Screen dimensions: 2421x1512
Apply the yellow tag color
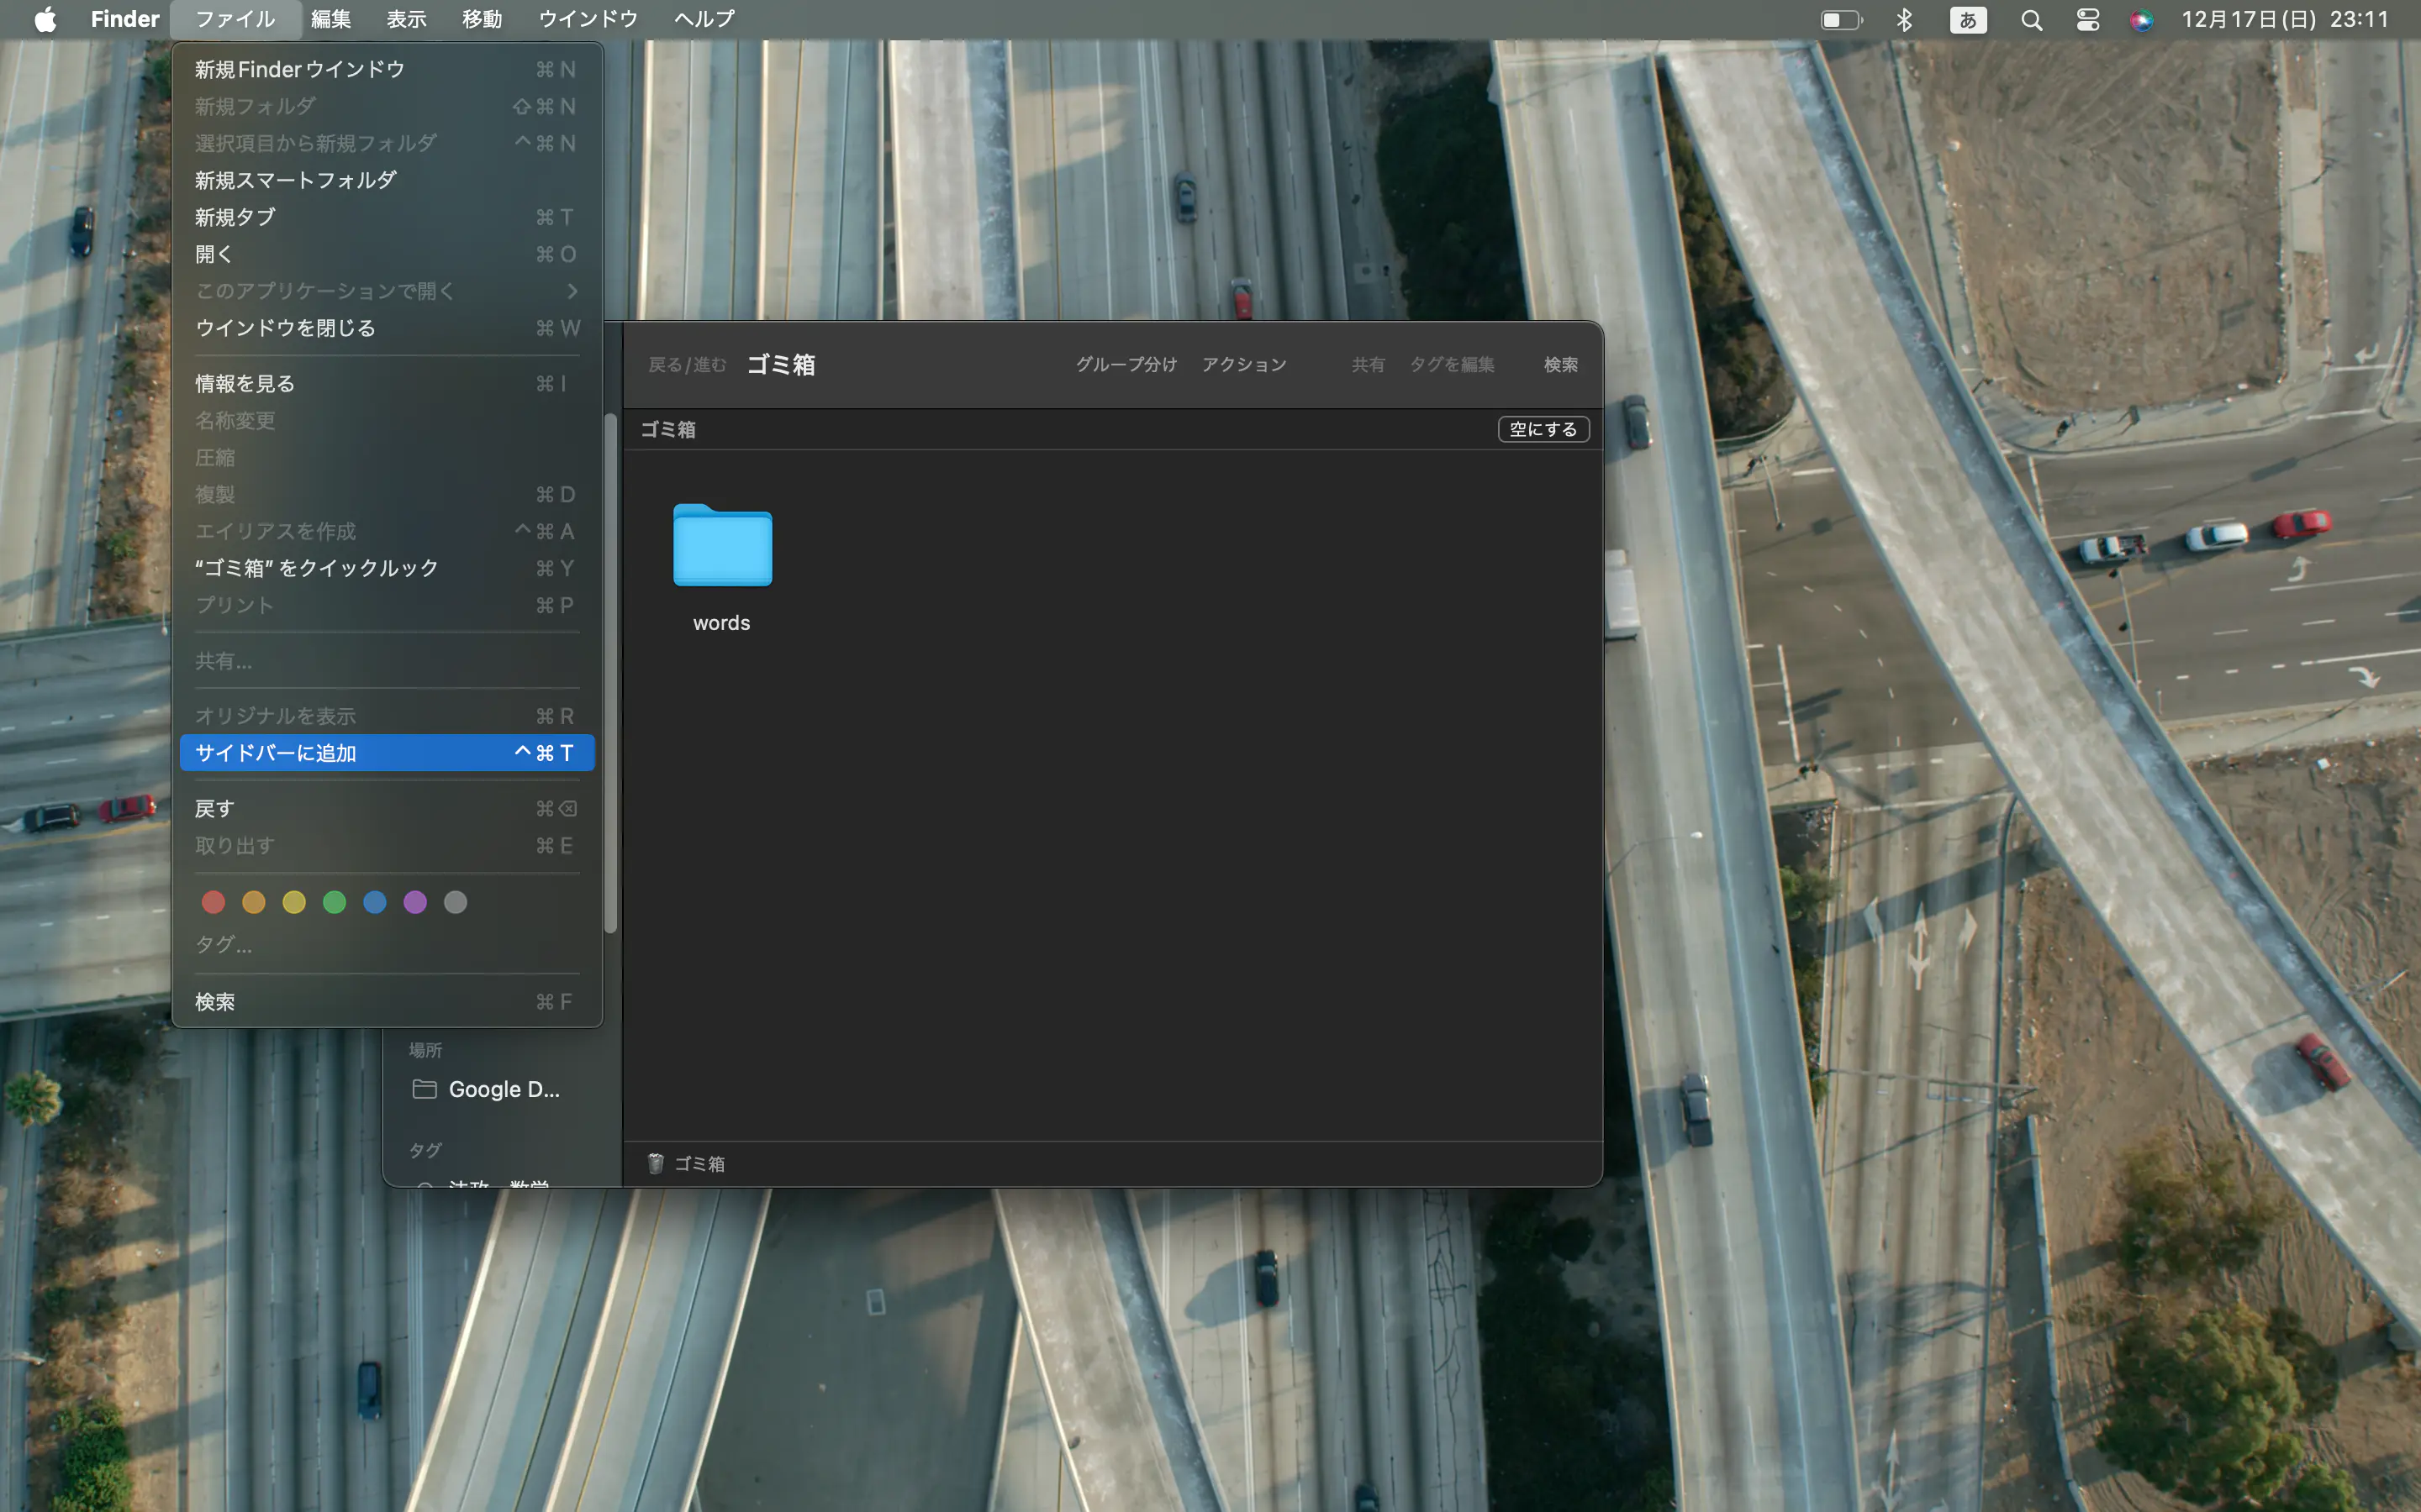click(x=294, y=902)
